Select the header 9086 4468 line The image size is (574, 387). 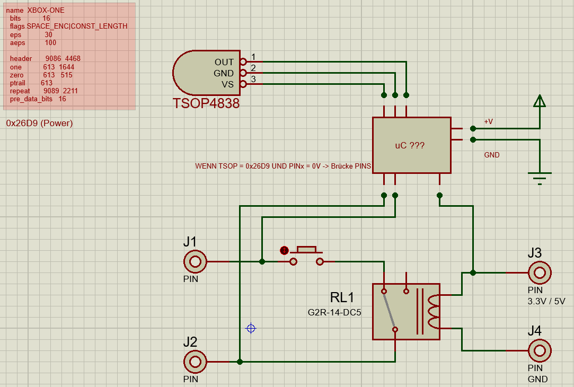coord(45,59)
